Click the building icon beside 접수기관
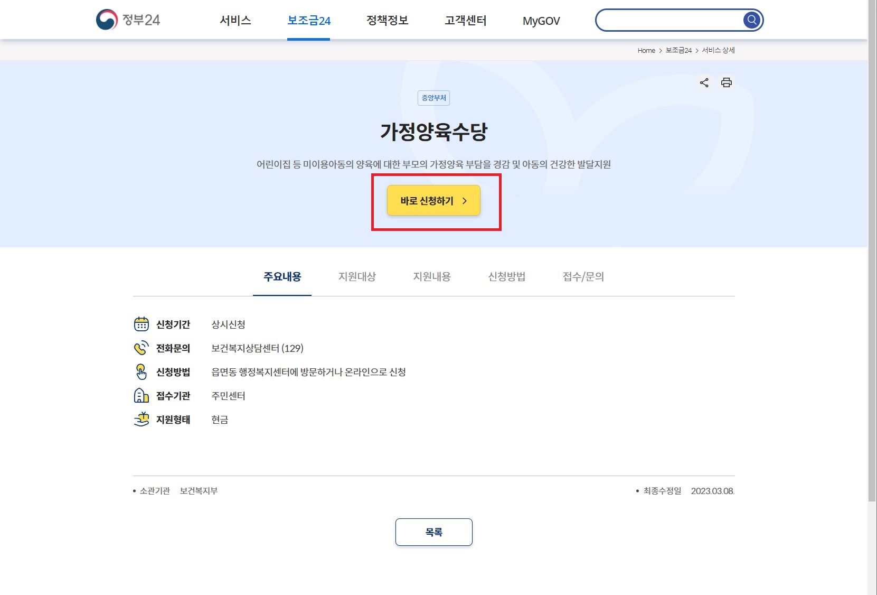Image resolution: width=877 pixels, height=595 pixels. click(x=142, y=395)
